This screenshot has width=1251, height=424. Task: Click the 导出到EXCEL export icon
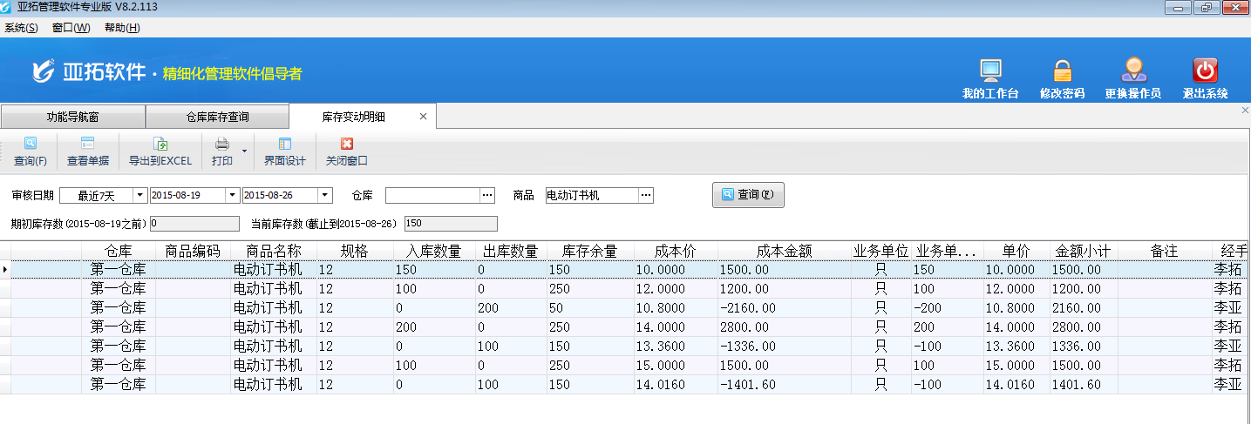(x=160, y=145)
